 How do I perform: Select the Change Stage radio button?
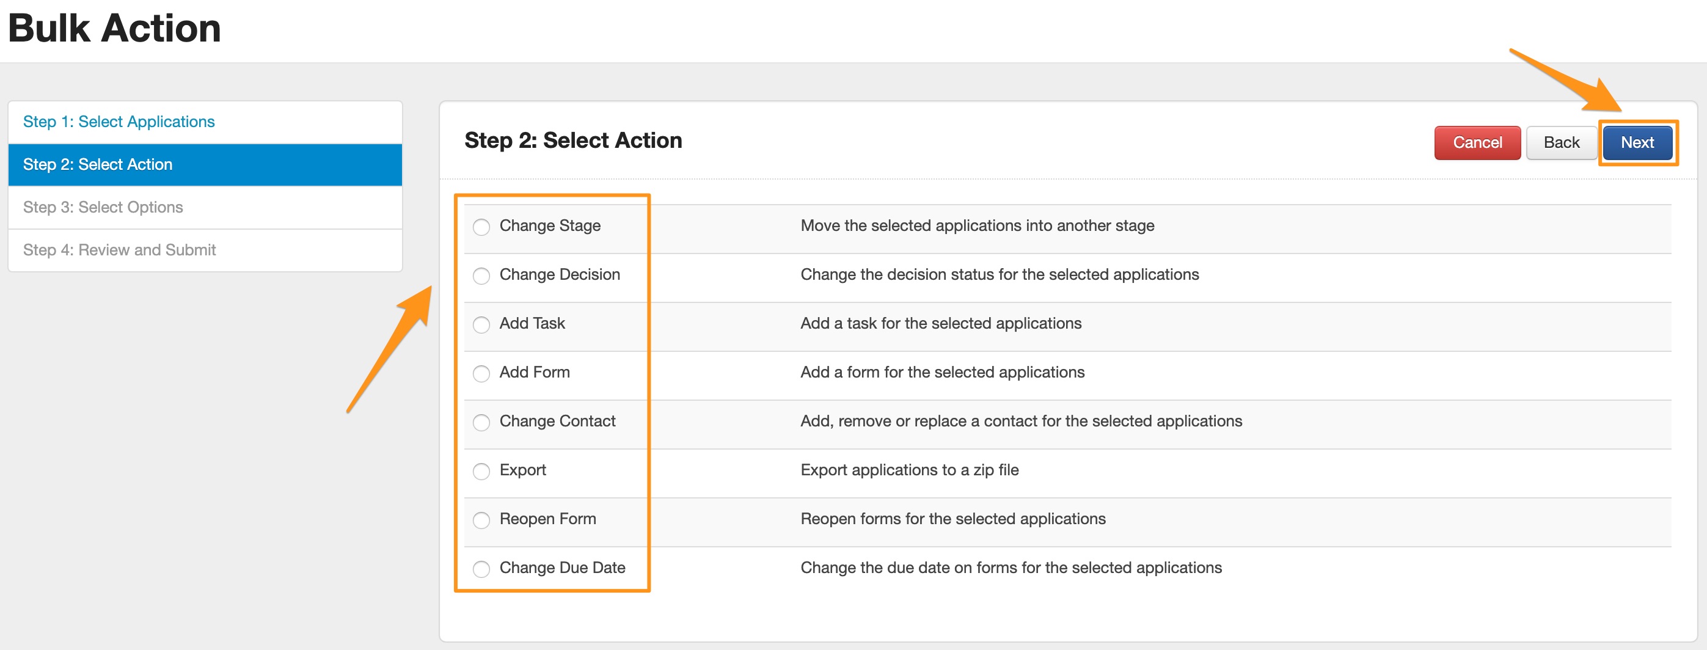tap(481, 227)
